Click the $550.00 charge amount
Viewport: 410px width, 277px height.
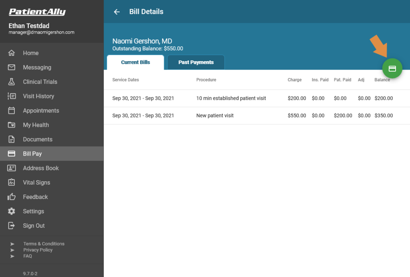click(x=297, y=116)
